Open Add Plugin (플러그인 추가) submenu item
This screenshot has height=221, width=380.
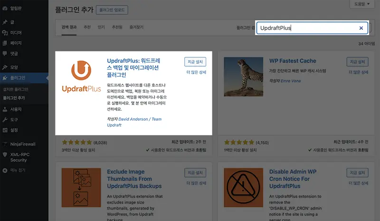click(x=14, y=98)
